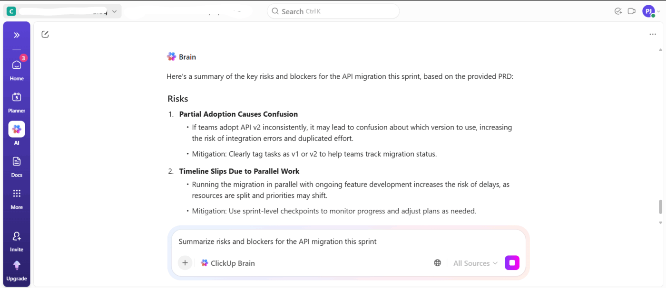
Task: Click the green online status dot on avatar
Action: click(654, 15)
